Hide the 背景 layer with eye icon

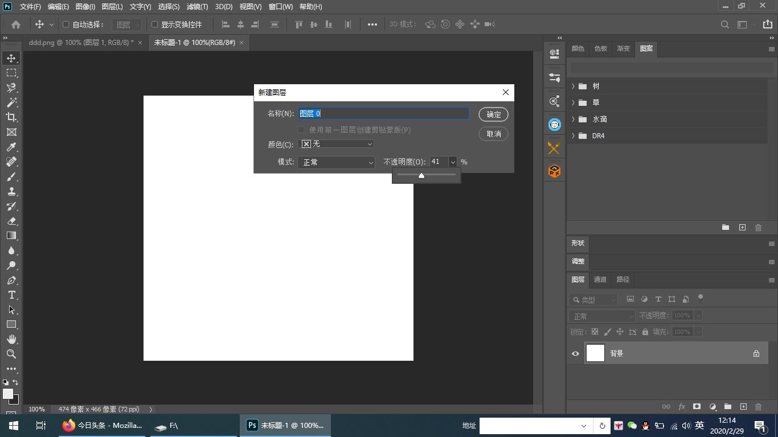click(x=575, y=353)
